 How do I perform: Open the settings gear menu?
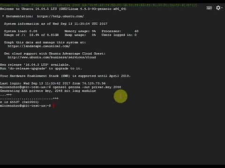pyautogui.click(x=219, y=8)
